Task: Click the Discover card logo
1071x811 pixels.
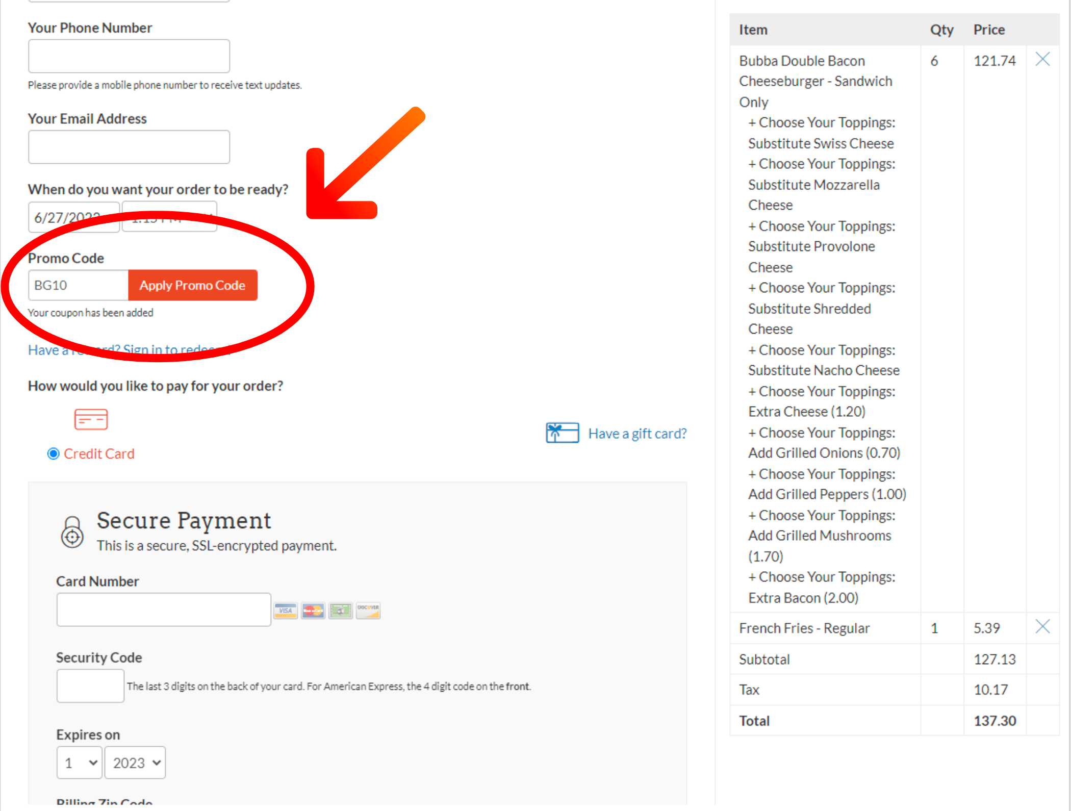Action: coord(368,610)
